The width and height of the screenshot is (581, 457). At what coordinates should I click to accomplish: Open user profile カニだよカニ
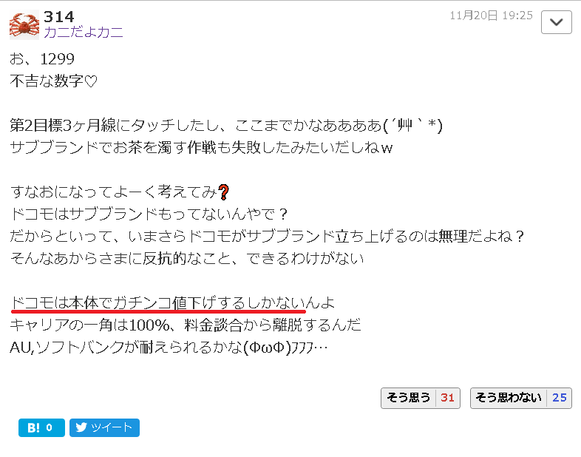[x=84, y=33]
